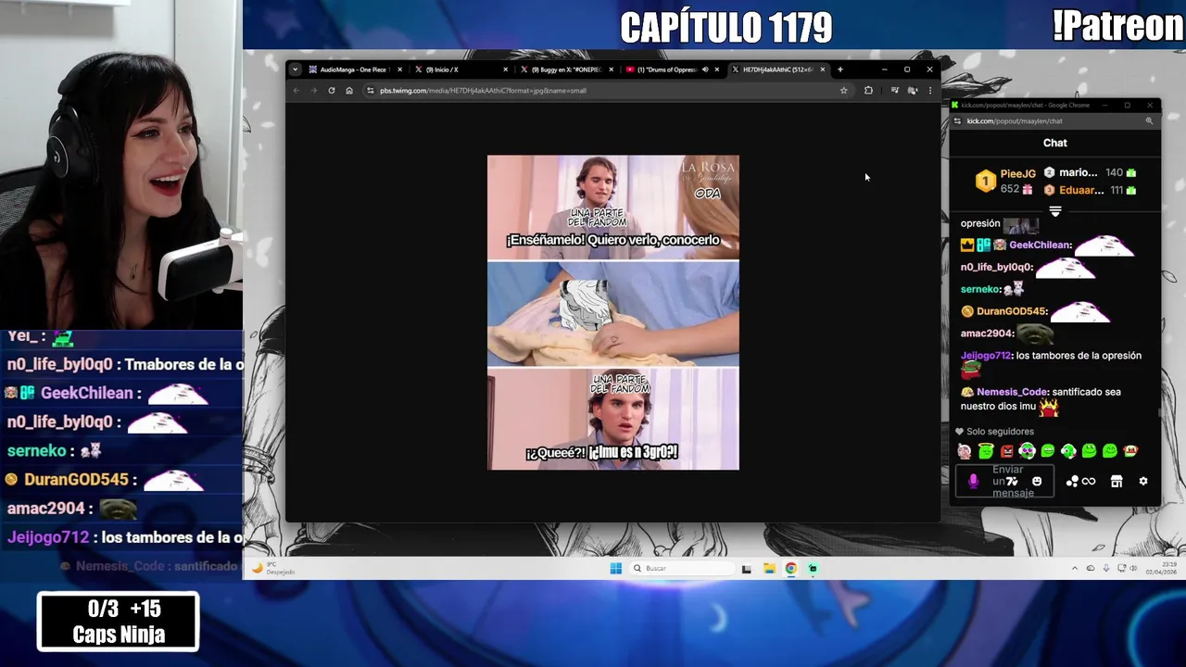Image resolution: width=1186 pixels, height=667 pixels.
Task: Open GeekChilean's profile in Kick chat
Action: pos(1040,245)
